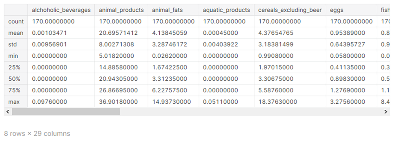Screen dimensions: 396x144
Task: Select the cereals_excluding_beer column header
Action: pos(290,10)
